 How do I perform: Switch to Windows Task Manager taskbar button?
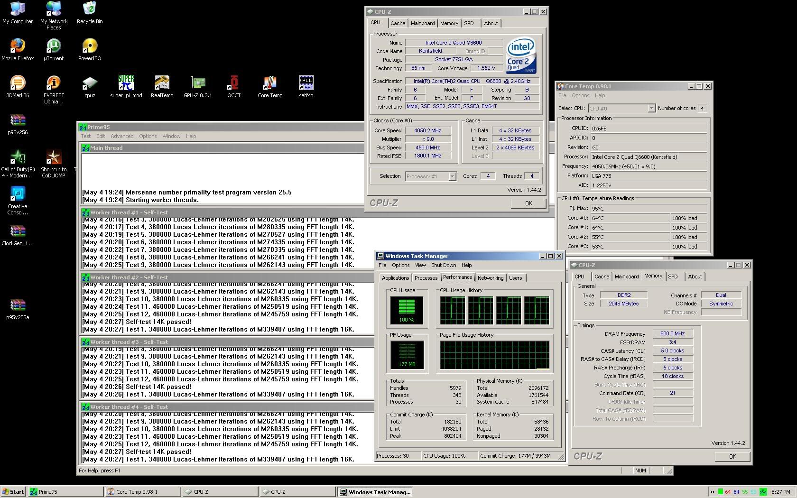[375, 492]
